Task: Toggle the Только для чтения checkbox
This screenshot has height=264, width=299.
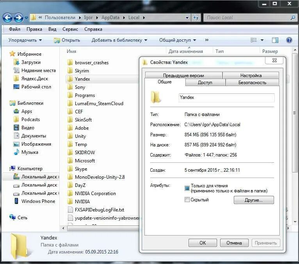Action: (x=187, y=188)
